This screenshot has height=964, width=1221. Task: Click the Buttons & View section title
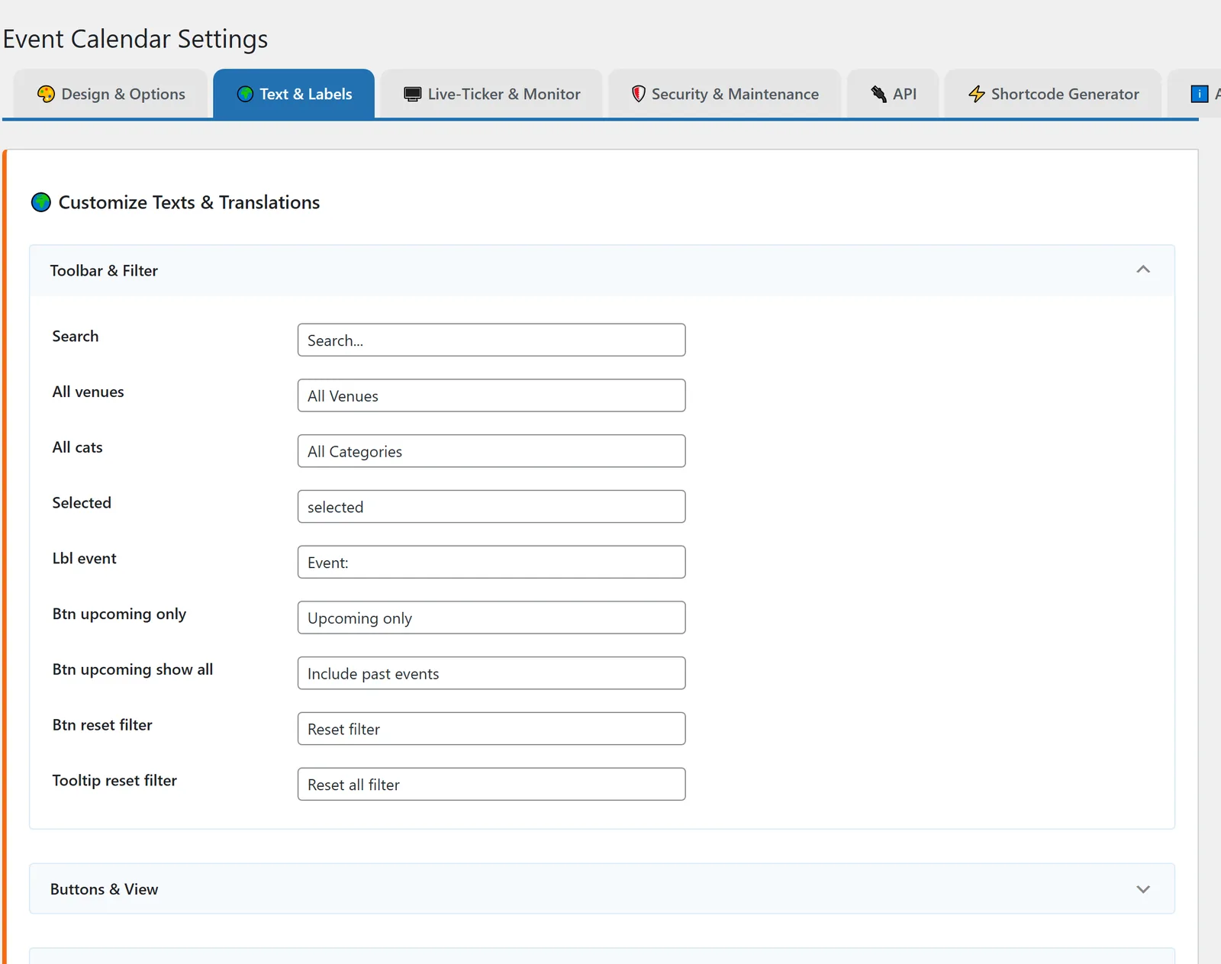(x=104, y=889)
